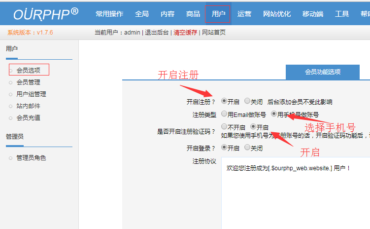Viewport: 370px width, 229px height.
Task: Select 关闭 radio for 开启注册
Action: click(x=247, y=101)
